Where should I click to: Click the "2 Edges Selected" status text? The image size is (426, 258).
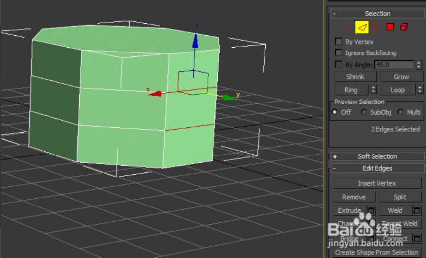[395, 129]
